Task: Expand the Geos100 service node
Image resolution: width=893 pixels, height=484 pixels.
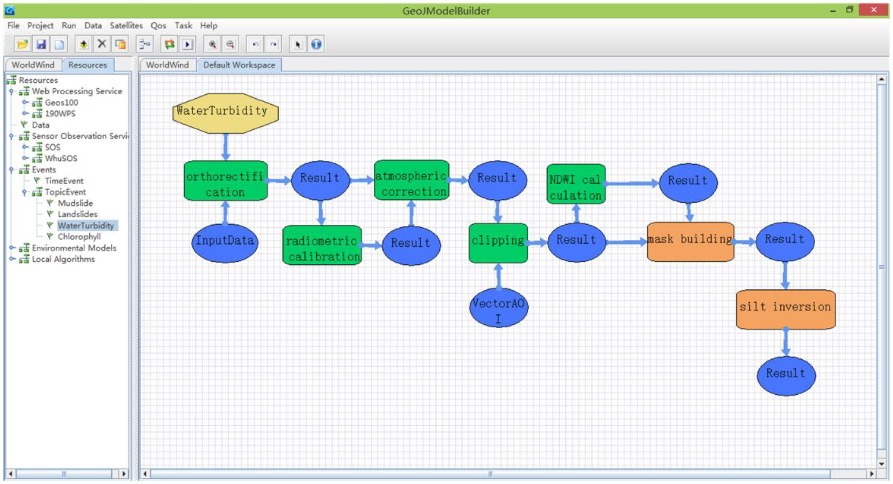Action: pos(25,103)
